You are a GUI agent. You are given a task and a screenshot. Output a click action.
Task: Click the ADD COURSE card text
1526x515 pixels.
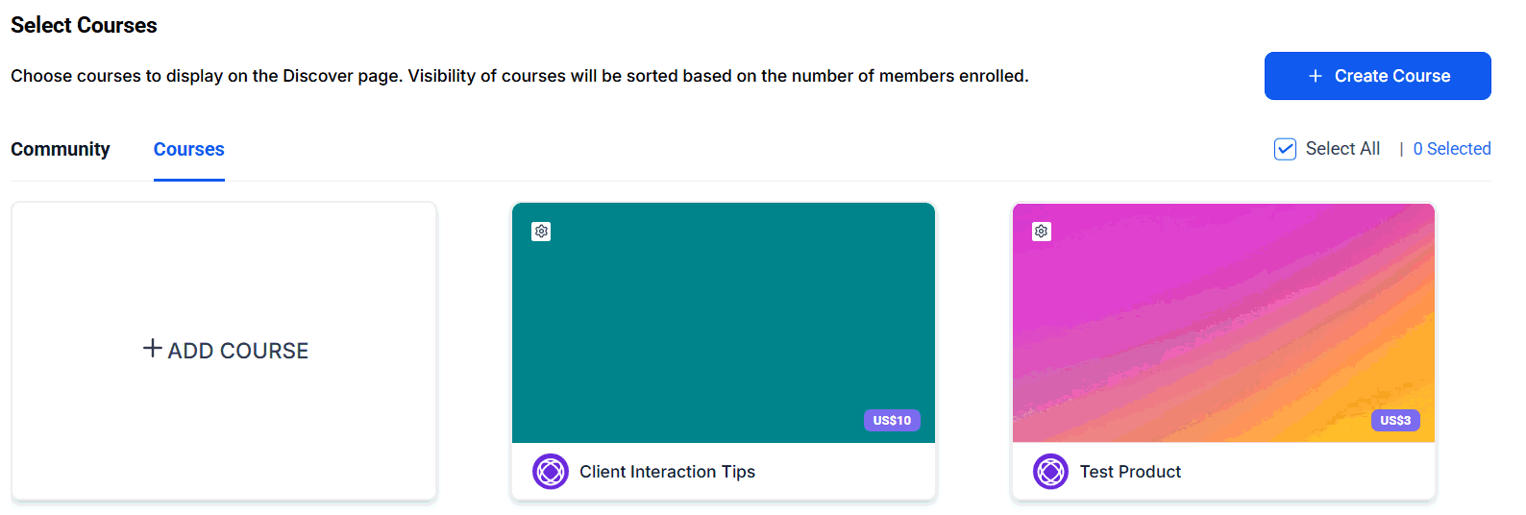(238, 351)
